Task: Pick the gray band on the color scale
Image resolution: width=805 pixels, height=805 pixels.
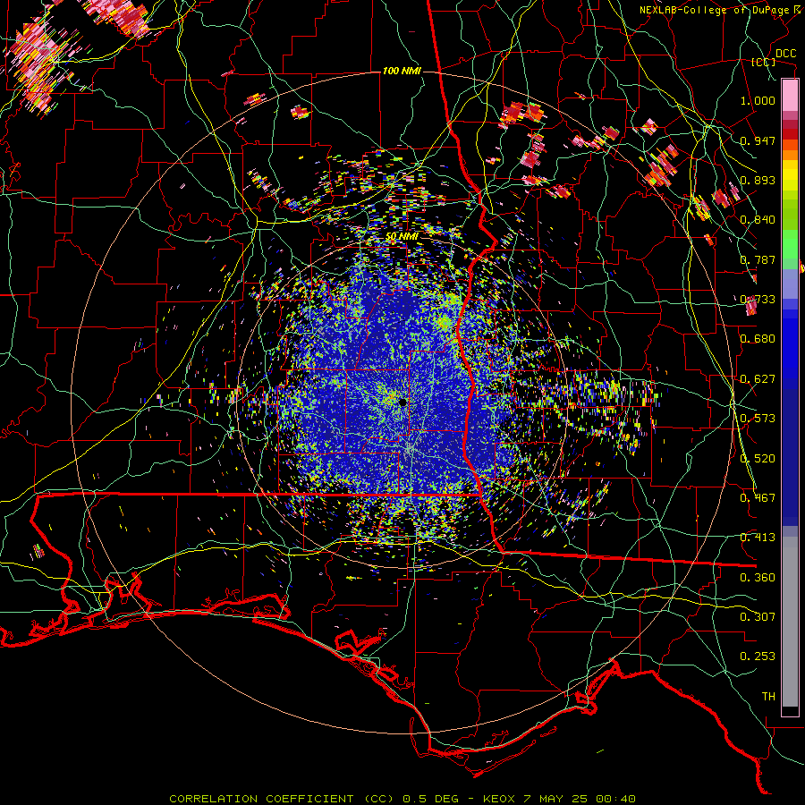Action: click(790, 622)
